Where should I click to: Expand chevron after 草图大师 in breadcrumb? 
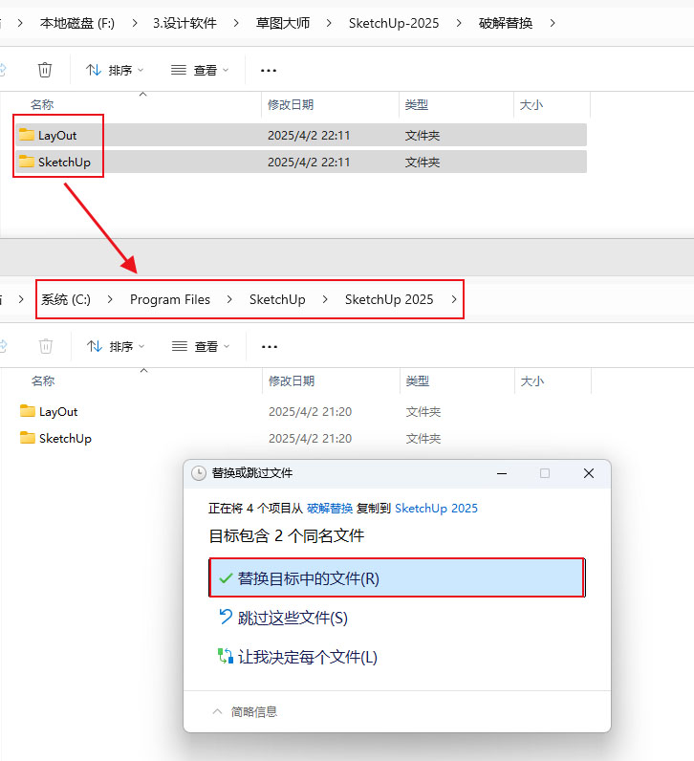[x=329, y=23]
